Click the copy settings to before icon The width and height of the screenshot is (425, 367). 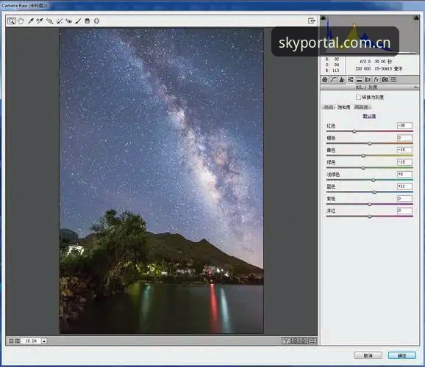coord(304,341)
